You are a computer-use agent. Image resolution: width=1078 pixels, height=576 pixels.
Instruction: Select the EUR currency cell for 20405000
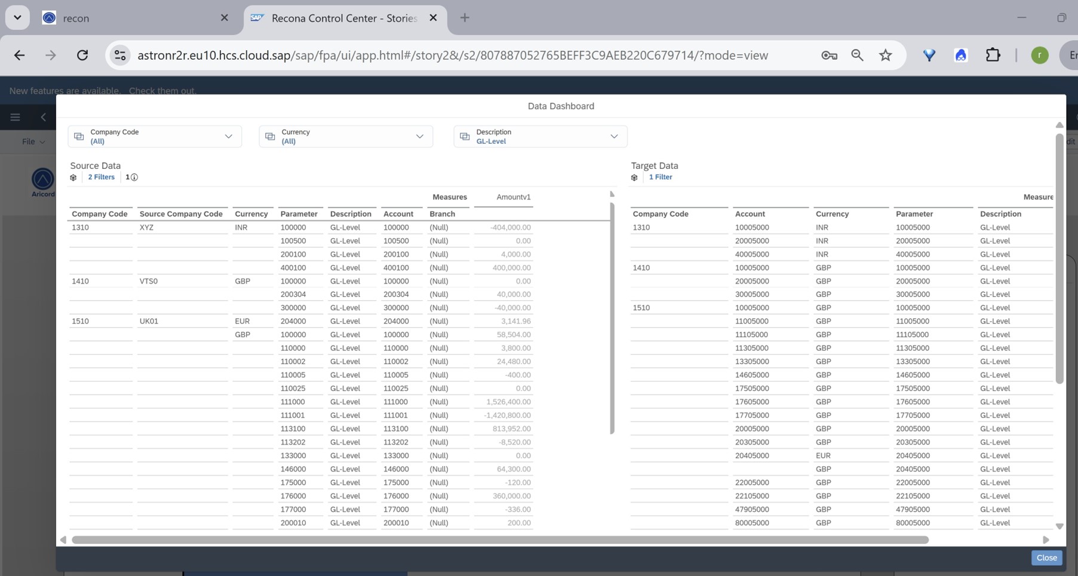(x=850, y=455)
